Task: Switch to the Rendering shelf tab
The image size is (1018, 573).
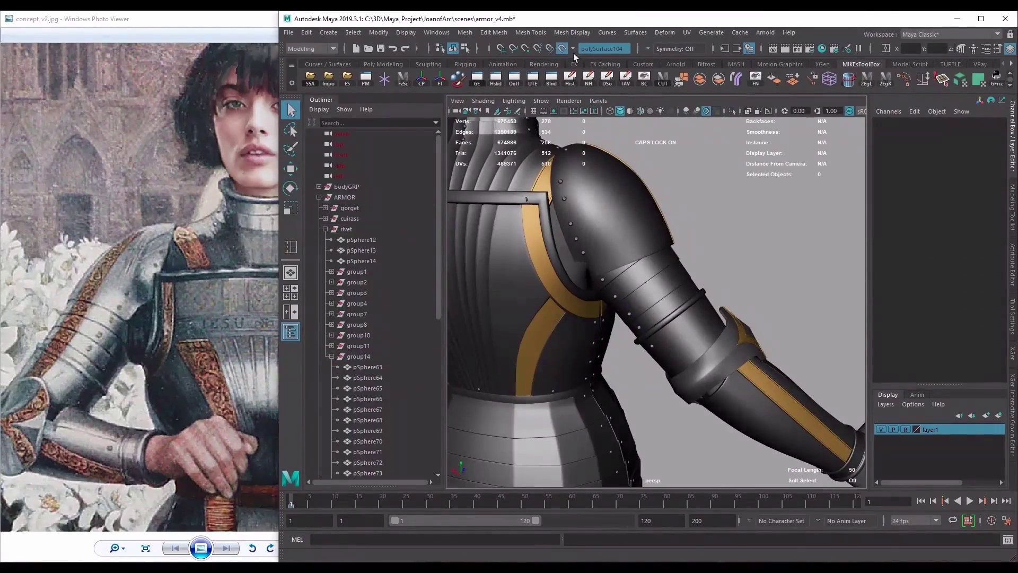Action: (x=543, y=64)
